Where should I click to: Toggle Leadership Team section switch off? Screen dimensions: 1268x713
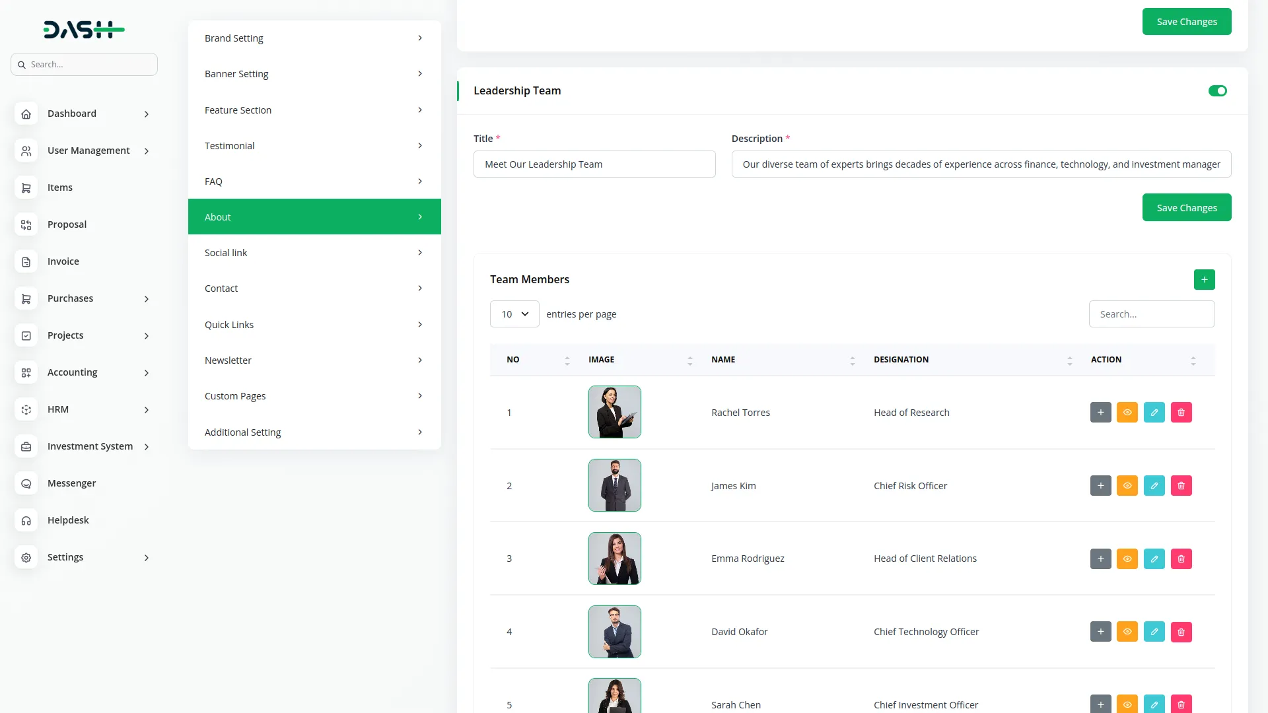point(1217,91)
